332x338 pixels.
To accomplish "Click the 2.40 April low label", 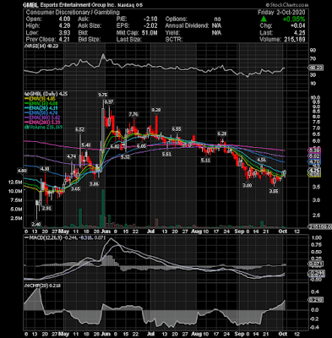I will point(36,224).
